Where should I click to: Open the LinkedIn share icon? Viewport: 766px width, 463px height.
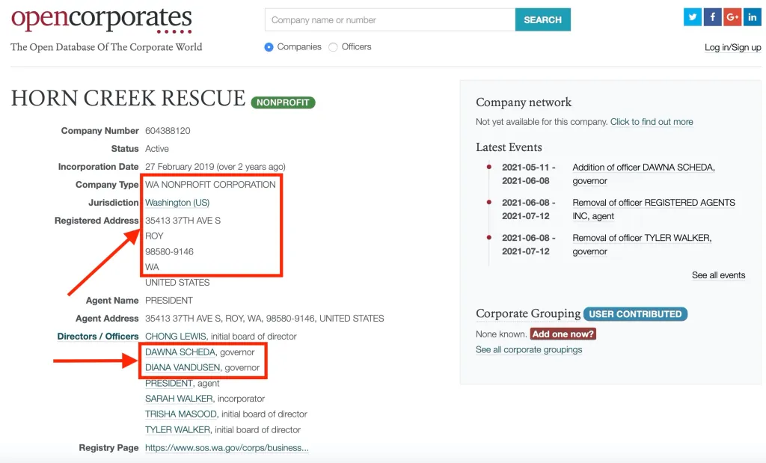tap(752, 17)
